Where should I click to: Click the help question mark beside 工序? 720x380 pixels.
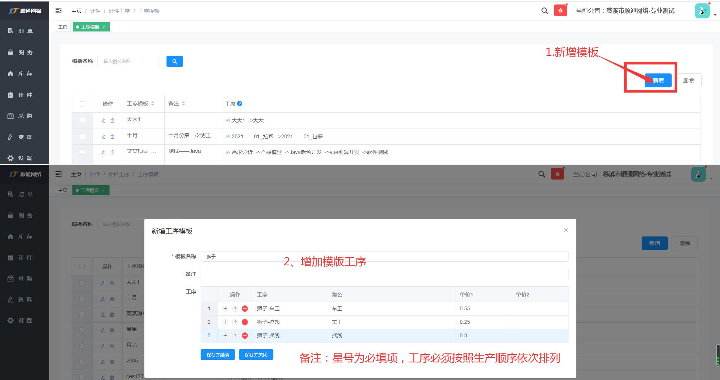tap(240, 103)
